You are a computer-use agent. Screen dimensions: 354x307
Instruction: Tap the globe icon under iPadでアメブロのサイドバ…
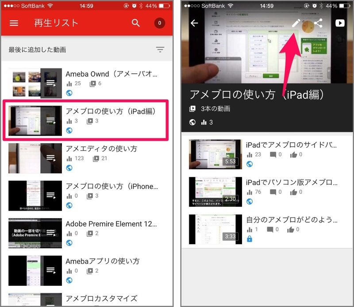coord(250,164)
